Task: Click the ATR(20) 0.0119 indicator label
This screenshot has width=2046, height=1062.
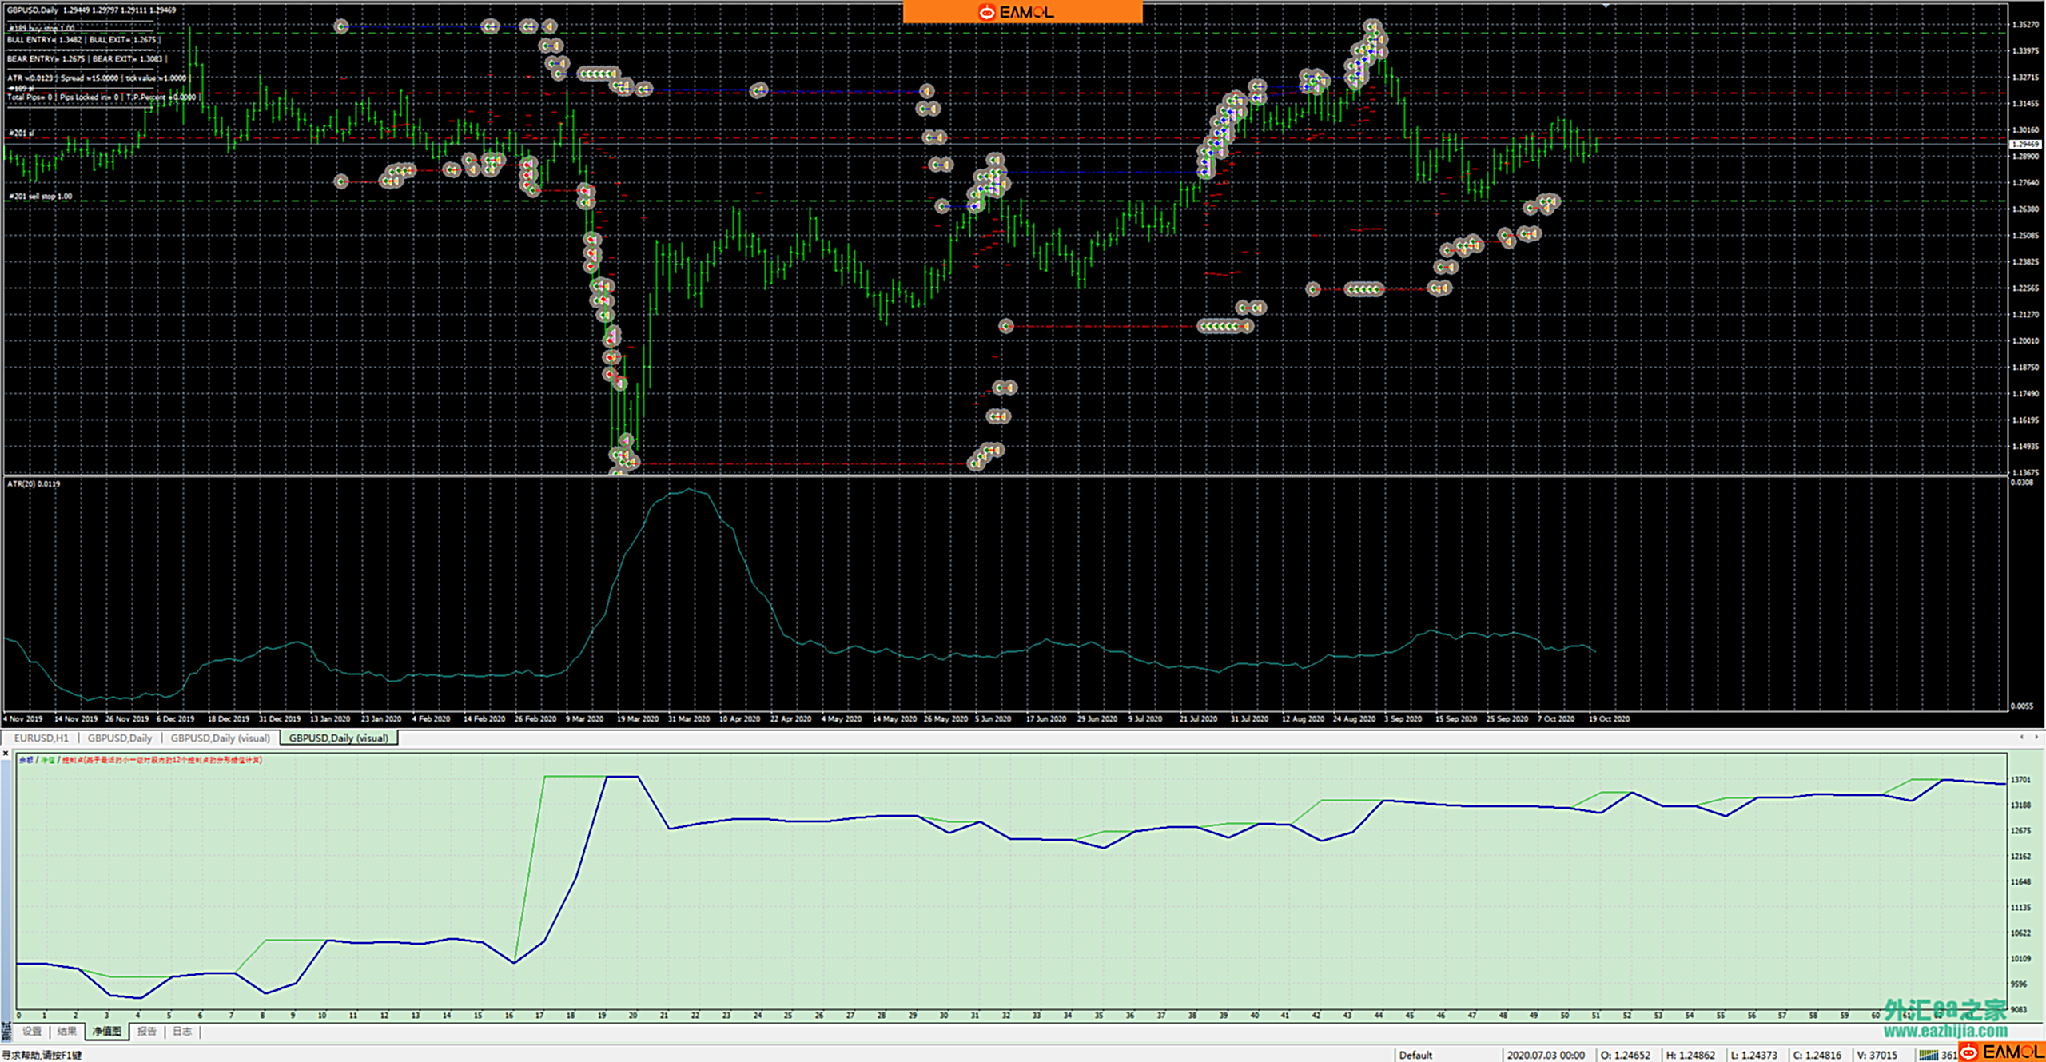Action: click(x=34, y=483)
